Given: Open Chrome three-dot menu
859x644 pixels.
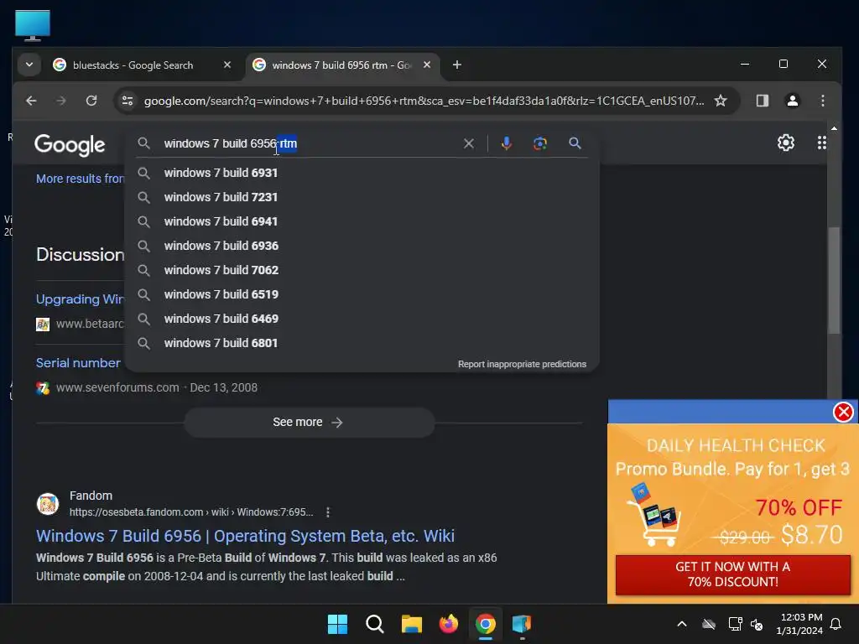Looking at the screenshot, I should pos(822,101).
